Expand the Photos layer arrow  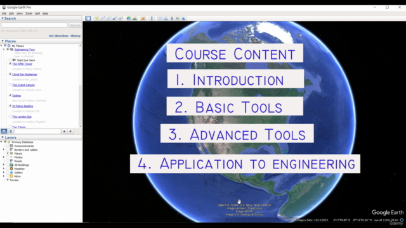(x=4, y=157)
